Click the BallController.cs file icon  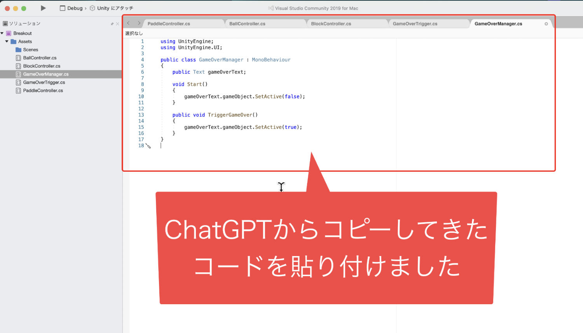click(18, 58)
